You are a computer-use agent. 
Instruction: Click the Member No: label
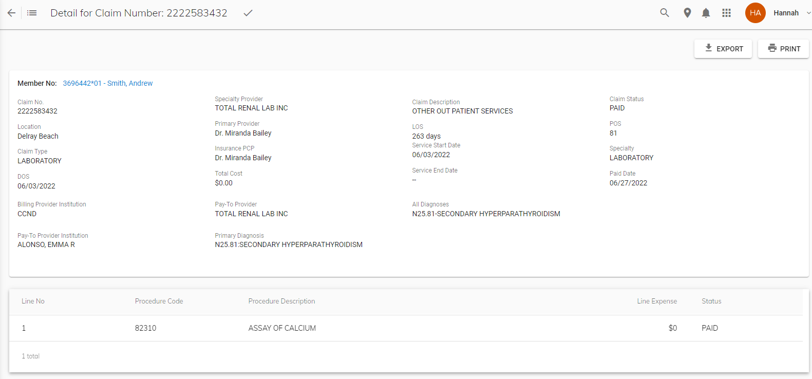pos(37,83)
